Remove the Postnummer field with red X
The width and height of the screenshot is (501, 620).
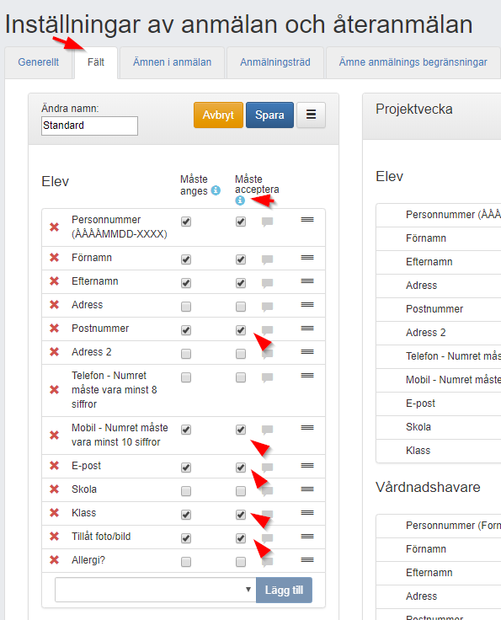[54, 329]
